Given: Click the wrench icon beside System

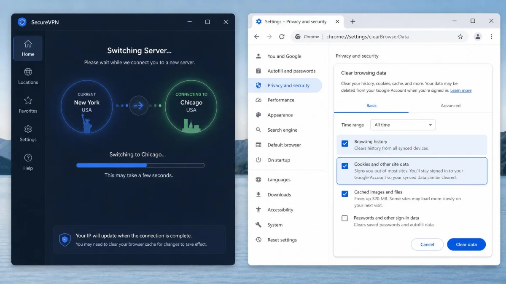Looking at the screenshot, I should pyautogui.click(x=258, y=225).
